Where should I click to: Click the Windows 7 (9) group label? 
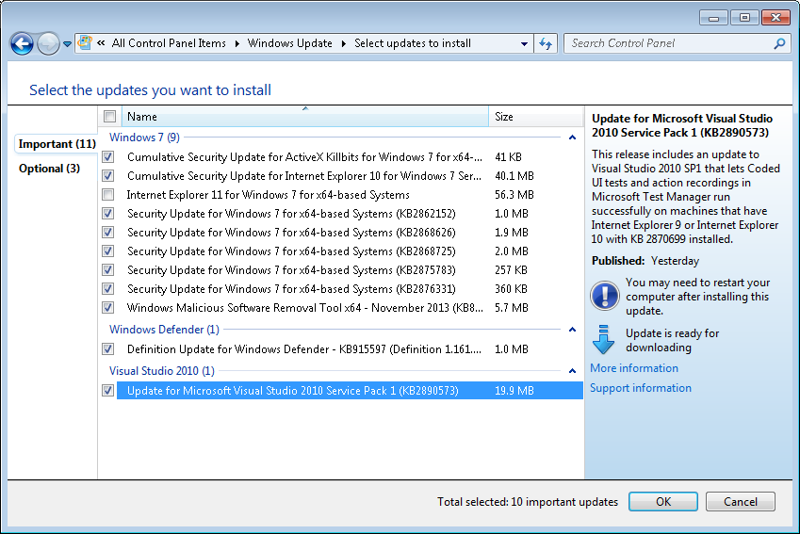144,138
